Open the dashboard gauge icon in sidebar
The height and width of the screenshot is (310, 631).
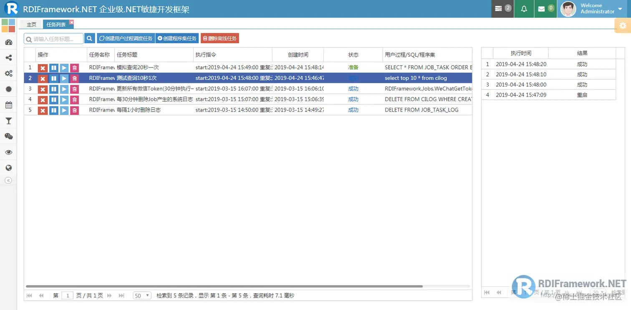pyautogui.click(x=8, y=42)
